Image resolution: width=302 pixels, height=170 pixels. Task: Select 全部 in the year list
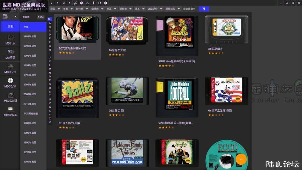click(x=34, y=27)
